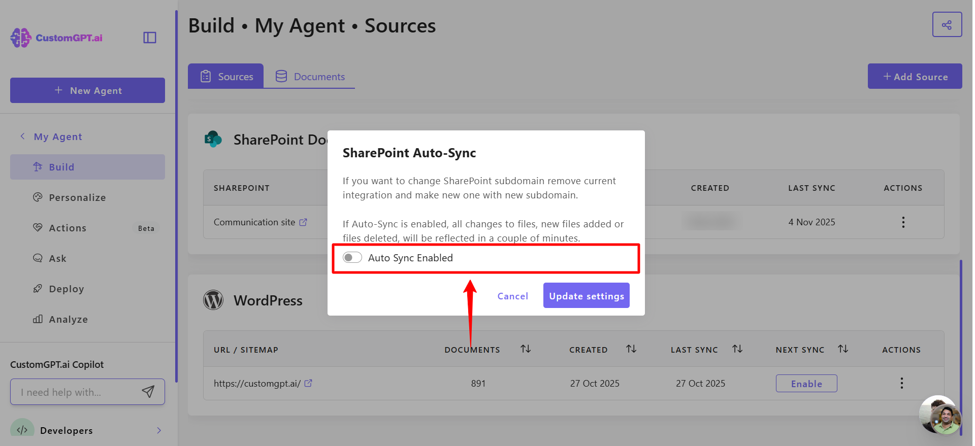This screenshot has height=446, width=975.
Task: Expand the Developers menu chevron
Action: [x=159, y=430]
